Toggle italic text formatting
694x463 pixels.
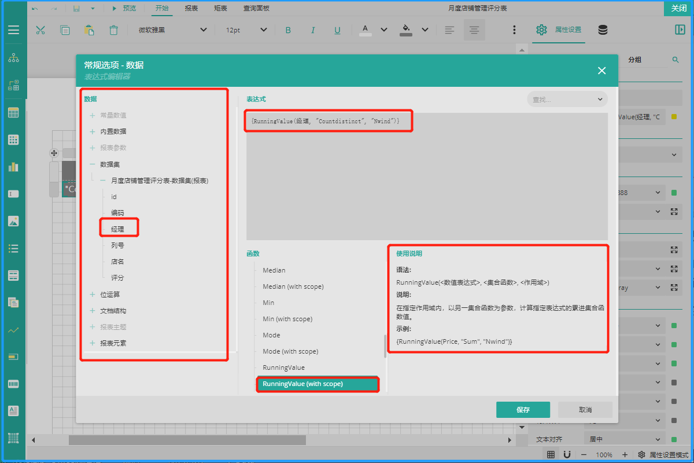(x=313, y=30)
